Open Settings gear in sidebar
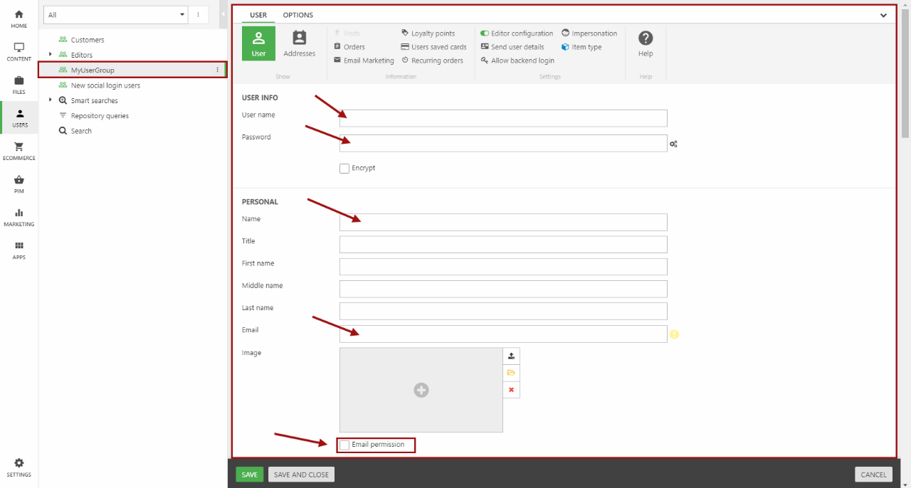911x488 pixels. pos(19,467)
